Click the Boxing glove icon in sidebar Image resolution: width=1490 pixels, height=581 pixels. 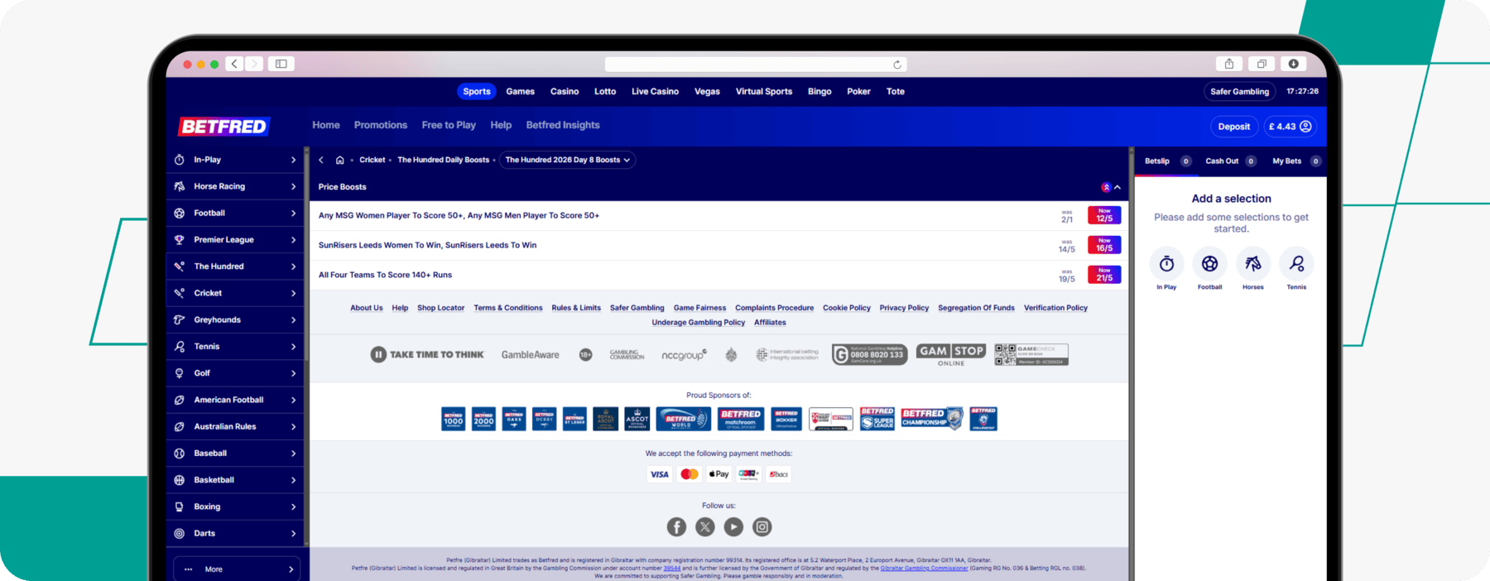tap(179, 507)
